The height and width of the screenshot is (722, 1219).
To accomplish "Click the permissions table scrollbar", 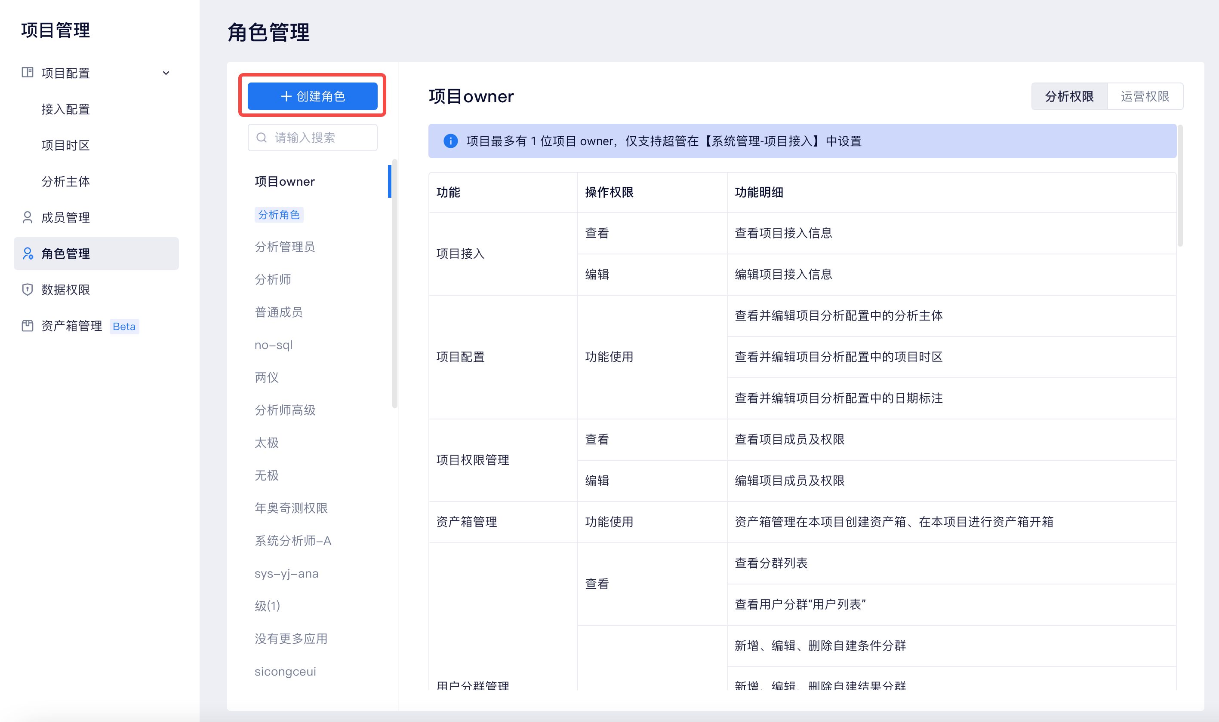I will coord(1180,186).
